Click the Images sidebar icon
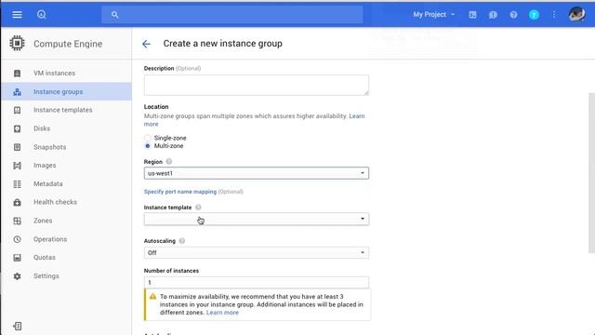Viewport: 595px width, 335px height. [x=17, y=166]
